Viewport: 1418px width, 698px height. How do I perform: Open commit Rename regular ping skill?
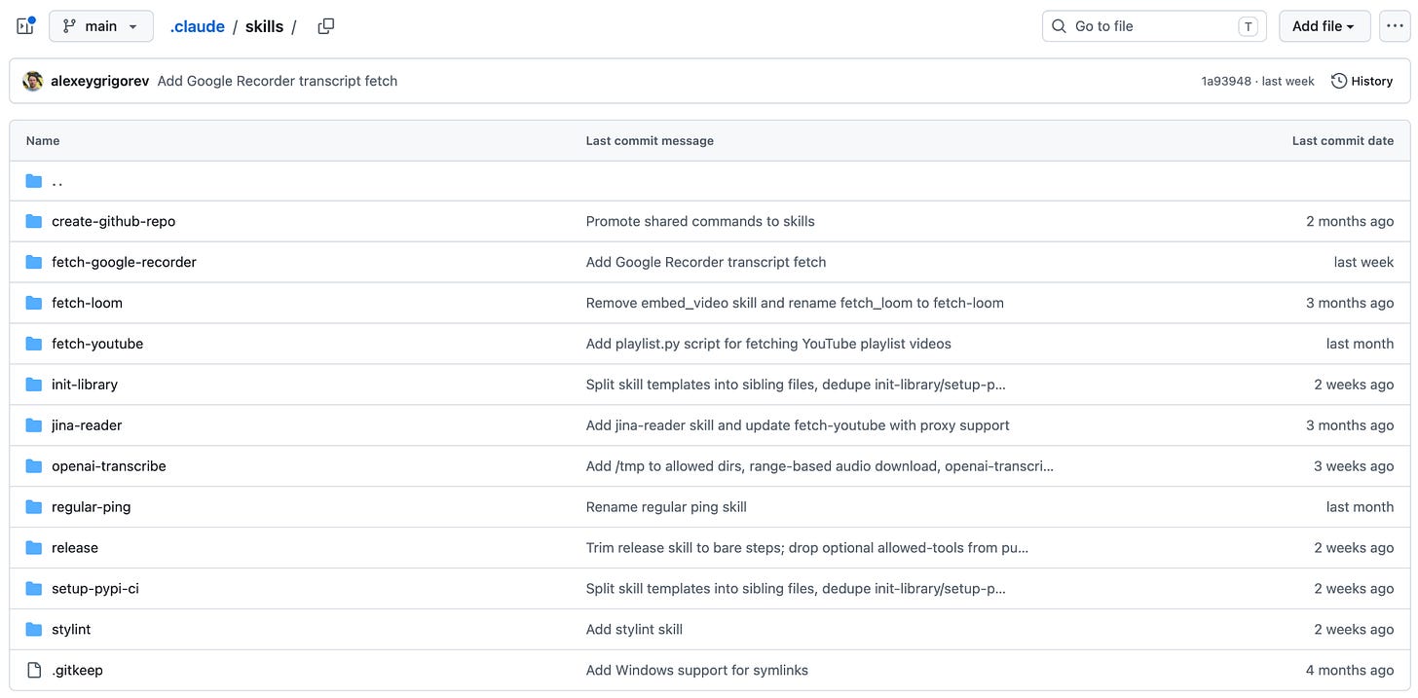pyautogui.click(x=666, y=507)
